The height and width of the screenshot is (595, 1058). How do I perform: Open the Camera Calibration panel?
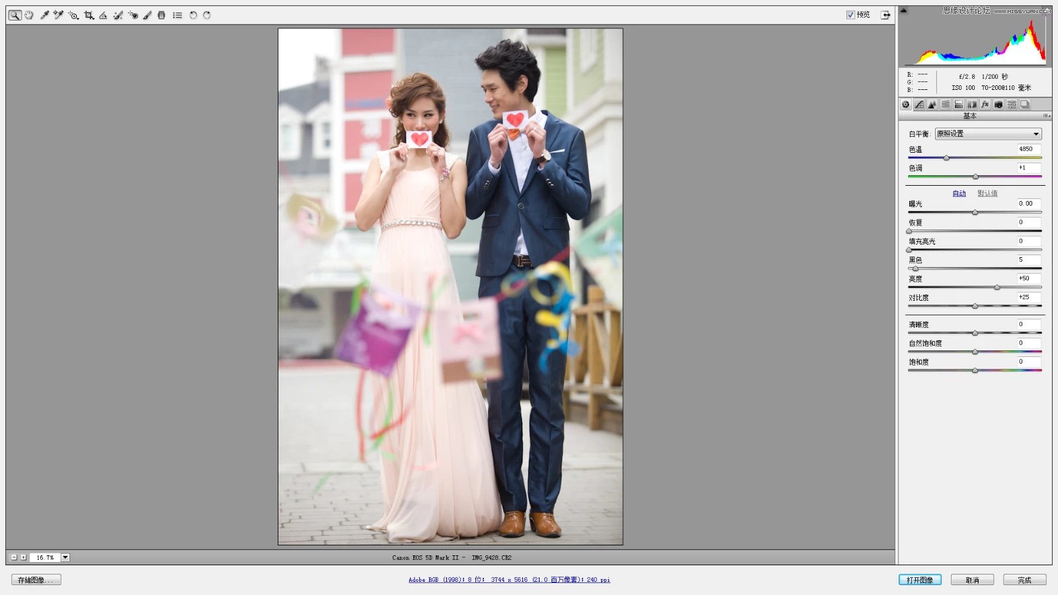999,104
